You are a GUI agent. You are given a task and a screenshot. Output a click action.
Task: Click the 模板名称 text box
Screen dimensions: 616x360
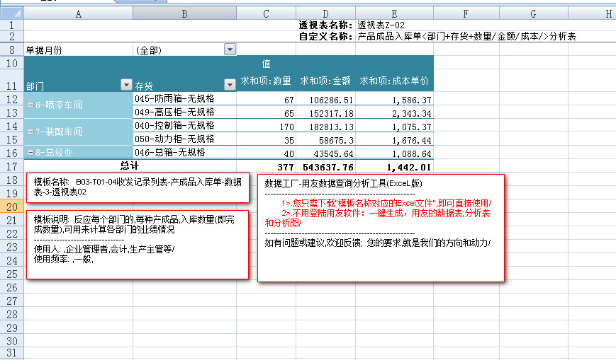pyautogui.click(x=138, y=187)
